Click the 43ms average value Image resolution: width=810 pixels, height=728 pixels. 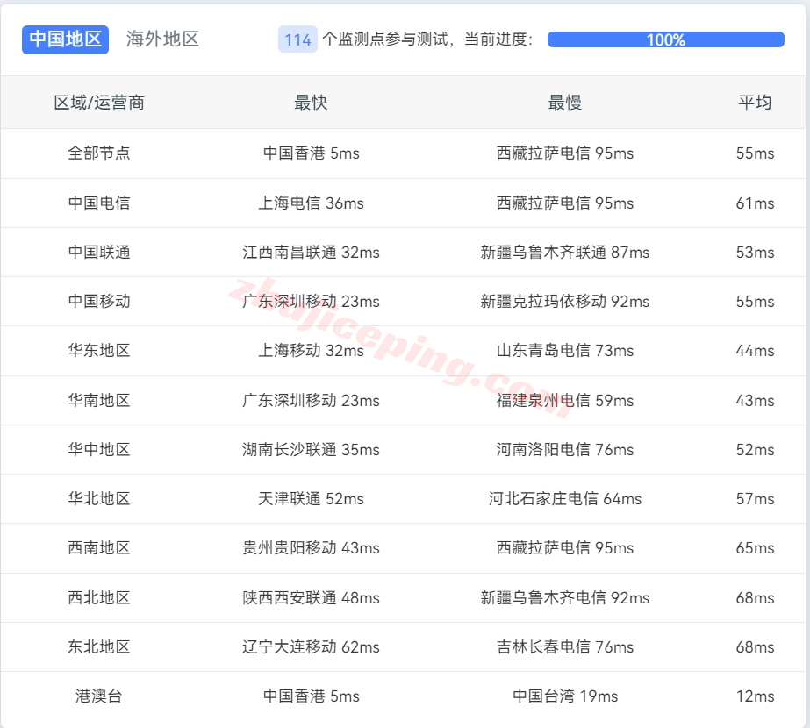[x=755, y=401]
